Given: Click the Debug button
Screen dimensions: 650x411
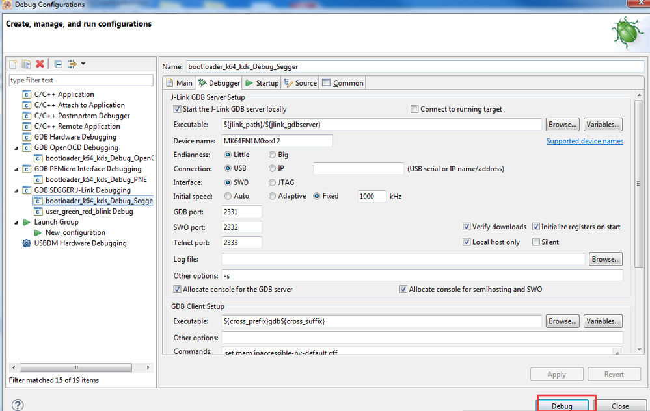Looking at the screenshot, I should pos(562,406).
